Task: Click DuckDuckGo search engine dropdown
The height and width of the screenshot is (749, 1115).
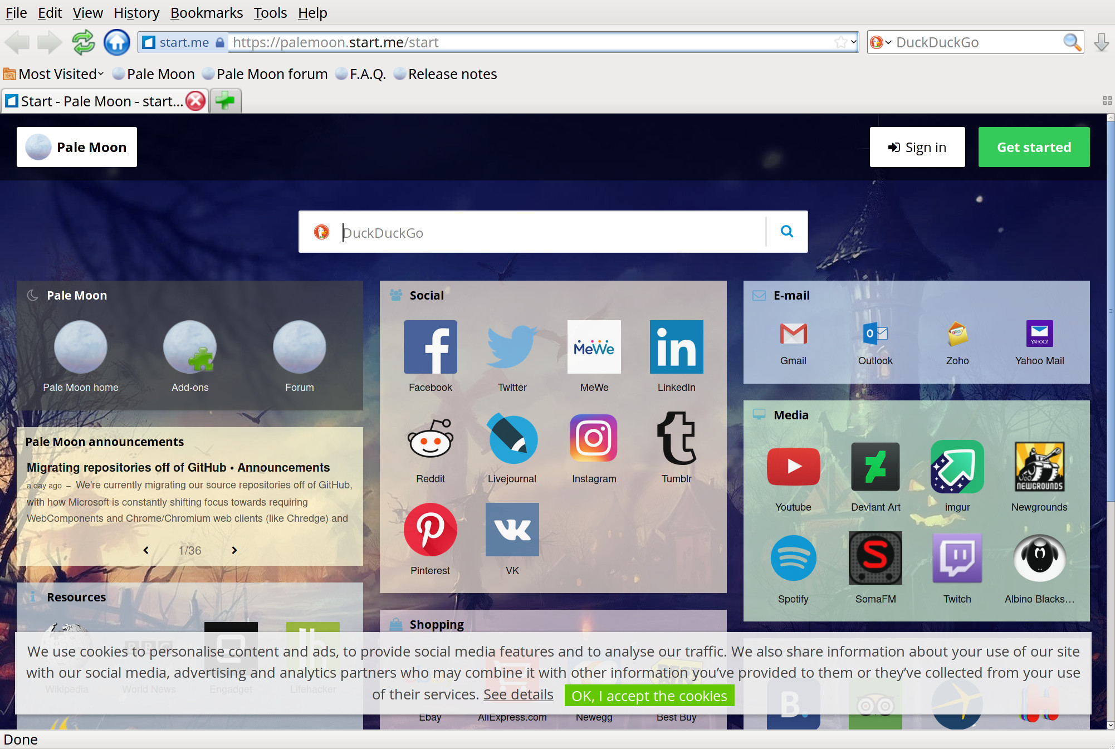Action: point(888,42)
